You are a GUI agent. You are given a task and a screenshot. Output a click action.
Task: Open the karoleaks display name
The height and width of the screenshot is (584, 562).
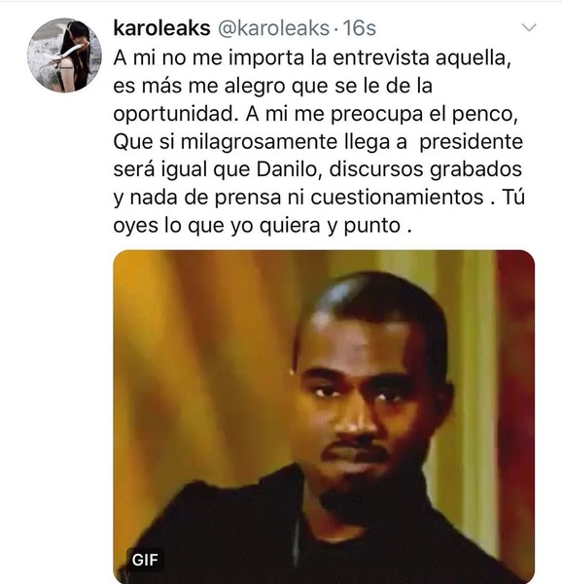point(161,28)
